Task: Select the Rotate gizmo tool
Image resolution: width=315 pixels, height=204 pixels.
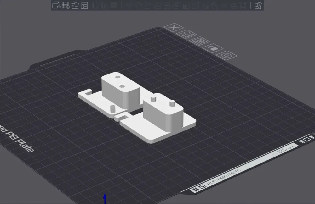Action: pos(139,5)
